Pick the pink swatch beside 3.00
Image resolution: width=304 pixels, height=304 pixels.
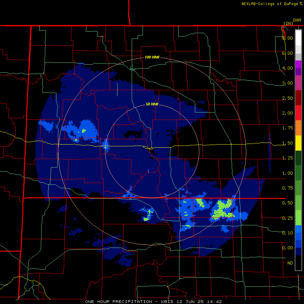pyautogui.click(x=298, y=83)
